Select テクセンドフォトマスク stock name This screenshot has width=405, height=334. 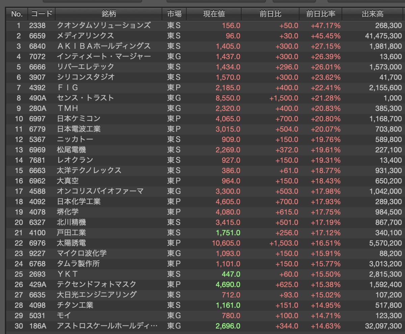point(97,284)
